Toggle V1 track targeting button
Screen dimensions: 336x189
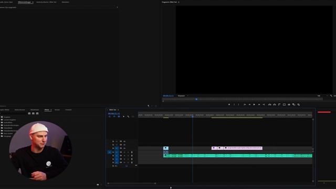(x=117, y=148)
